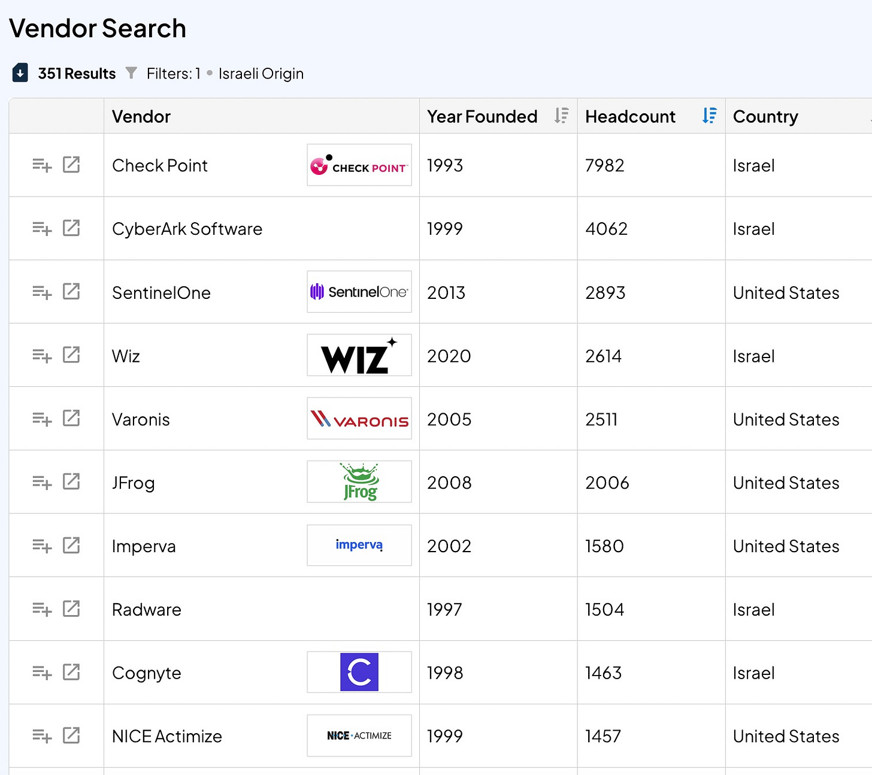
Task: Click the download results icon
Action: 20,73
